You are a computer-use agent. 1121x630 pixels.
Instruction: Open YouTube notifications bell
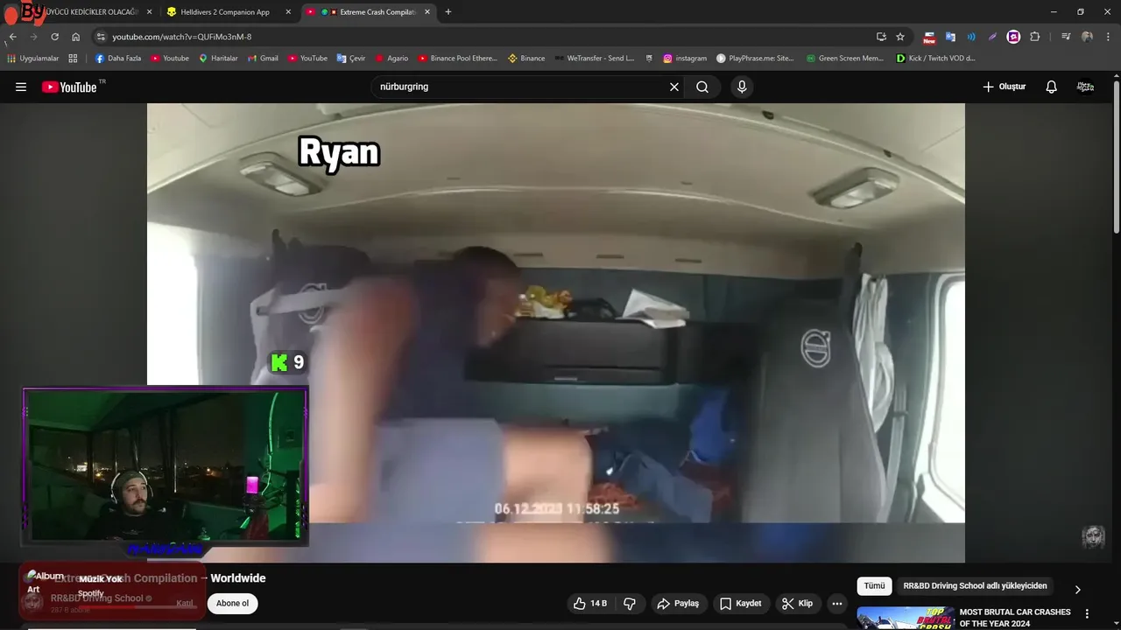point(1052,87)
